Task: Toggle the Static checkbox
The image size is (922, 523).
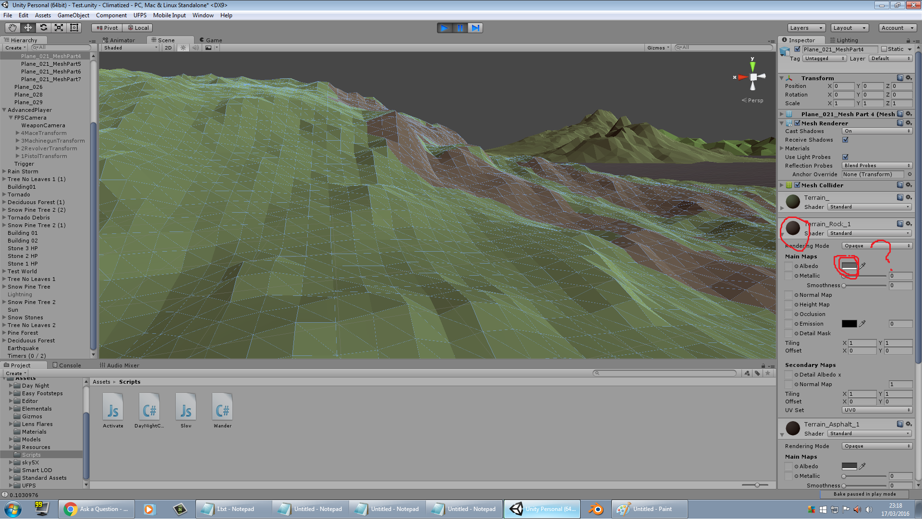Action: pos(884,49)
